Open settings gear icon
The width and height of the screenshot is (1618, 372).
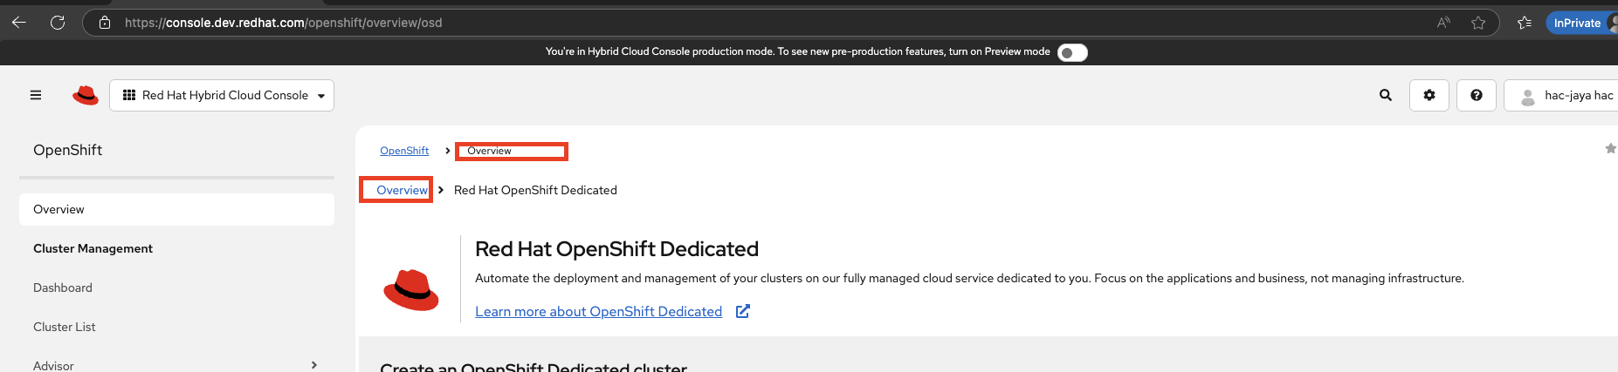point(1429,95)
